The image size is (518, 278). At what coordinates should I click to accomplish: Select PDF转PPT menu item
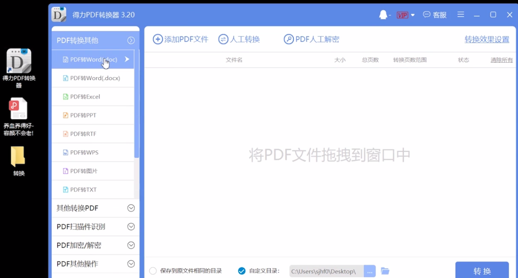pyautogui.click(x=93, y=115)
